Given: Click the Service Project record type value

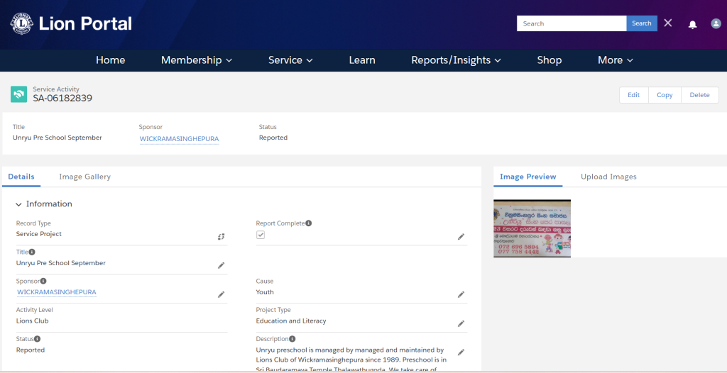Looking at the screenshot, I should click(x=39, y=234).
